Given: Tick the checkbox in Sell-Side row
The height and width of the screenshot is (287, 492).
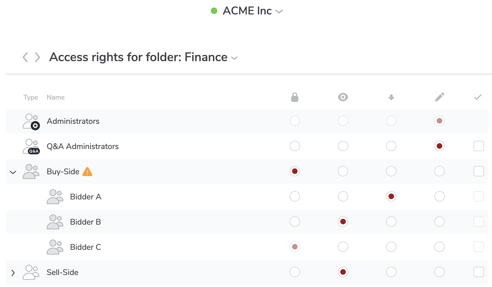Looking at the screenshot, I should [x=478, y=272].
